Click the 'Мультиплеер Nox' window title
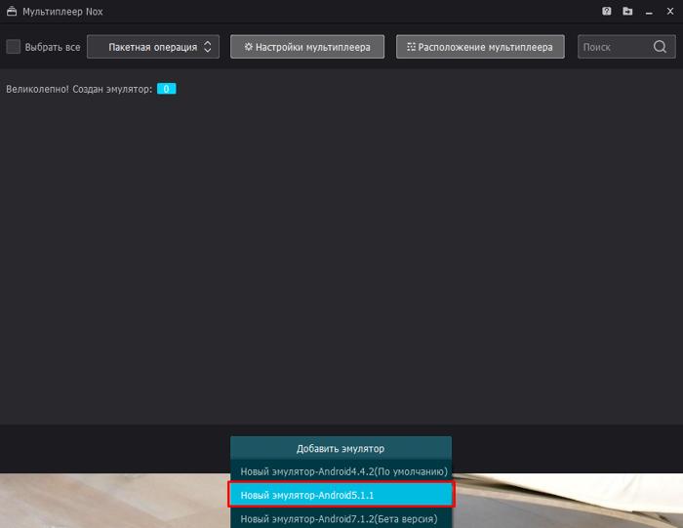The image size is (683, 528). [62, 12]
